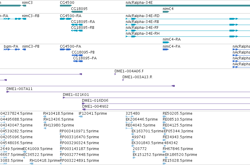
Task: Select the RE04125.5prime EST label
Action: (x=177, y=125)
